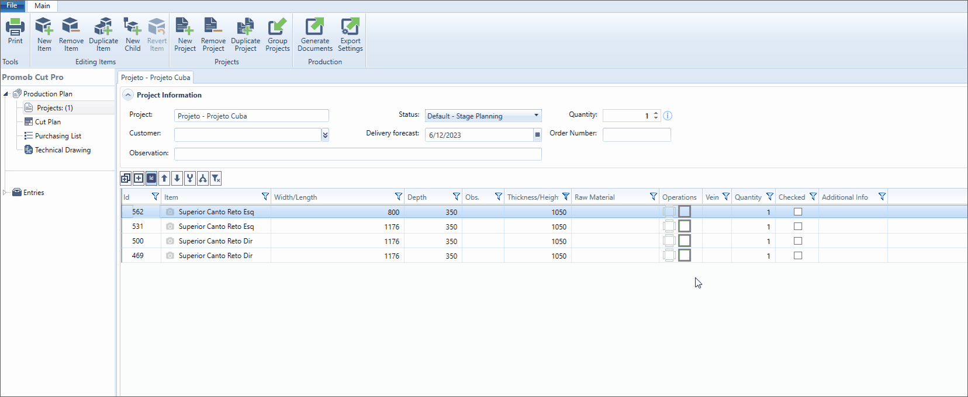Screen dimensions: 968x397
Task: Open Cut Plan in the tree
Action: click(48, 122)
